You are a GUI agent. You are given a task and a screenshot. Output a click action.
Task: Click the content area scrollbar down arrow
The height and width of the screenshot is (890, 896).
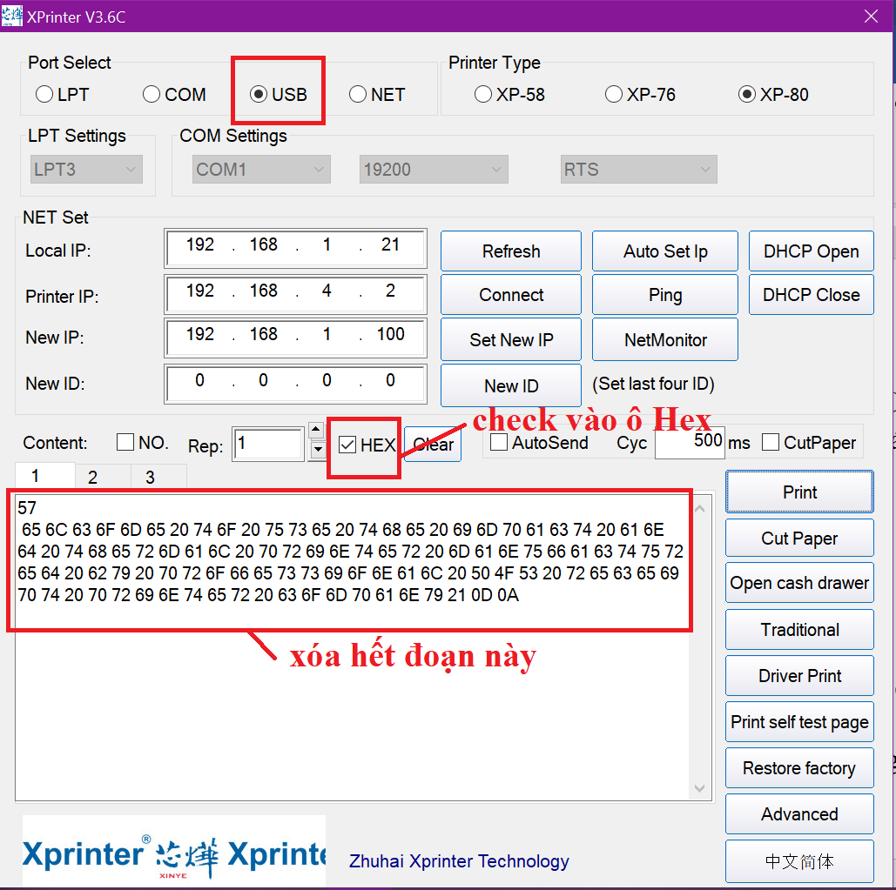700,788
